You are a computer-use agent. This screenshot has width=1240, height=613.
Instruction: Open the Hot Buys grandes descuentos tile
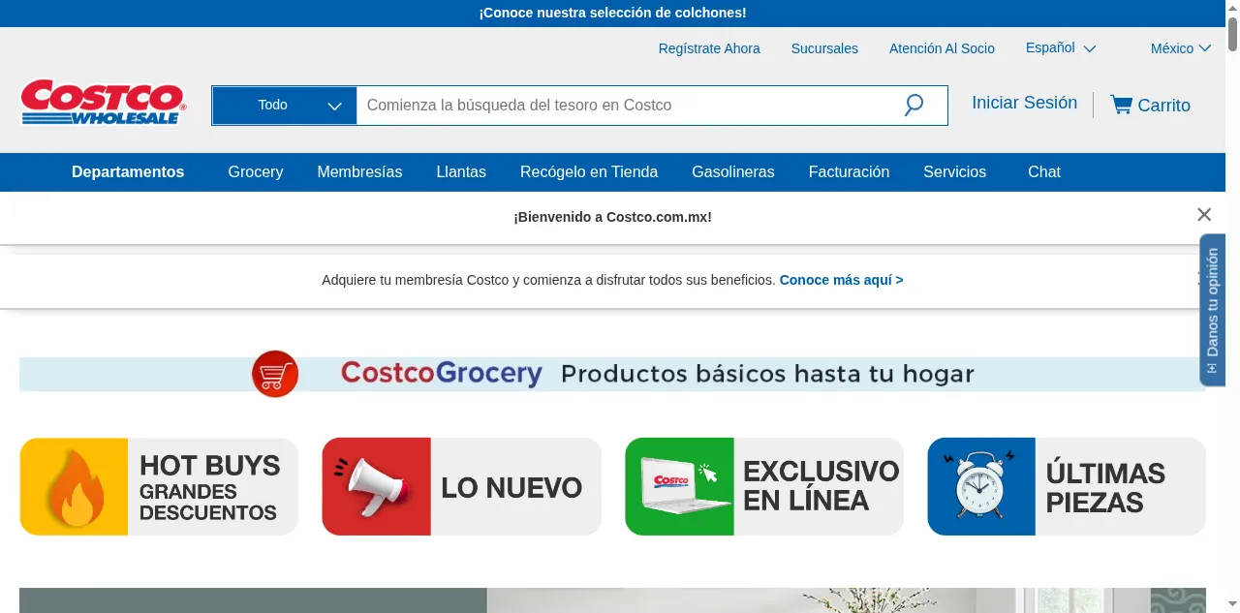click(159, 486)
